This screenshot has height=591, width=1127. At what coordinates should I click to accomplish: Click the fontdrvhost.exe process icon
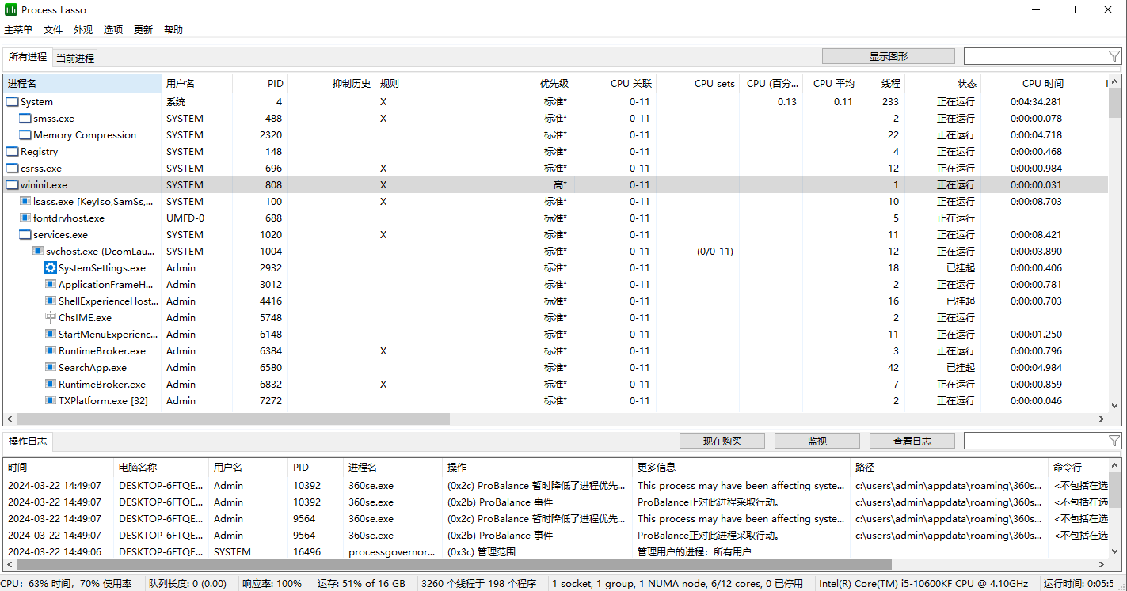[25, 218]
